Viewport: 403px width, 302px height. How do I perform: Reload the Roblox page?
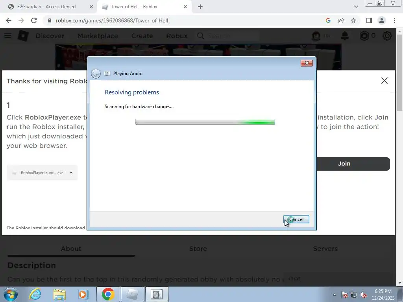(x=34, y=20)
